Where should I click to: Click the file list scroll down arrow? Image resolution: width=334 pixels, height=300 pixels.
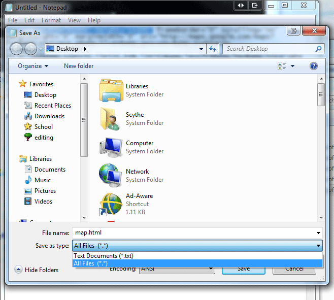(321, 218)
